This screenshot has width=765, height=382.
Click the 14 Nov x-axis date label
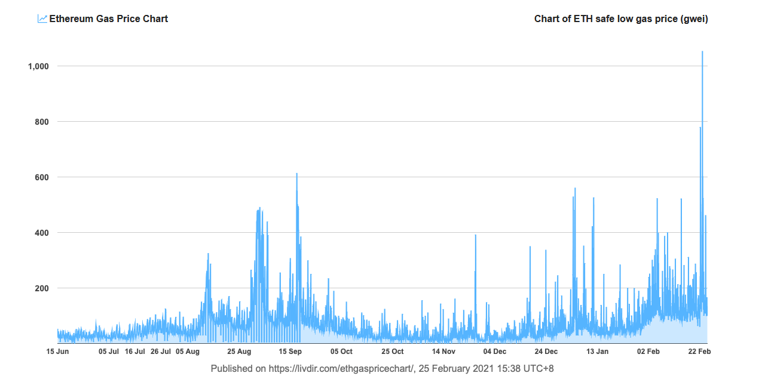(444, 352)
